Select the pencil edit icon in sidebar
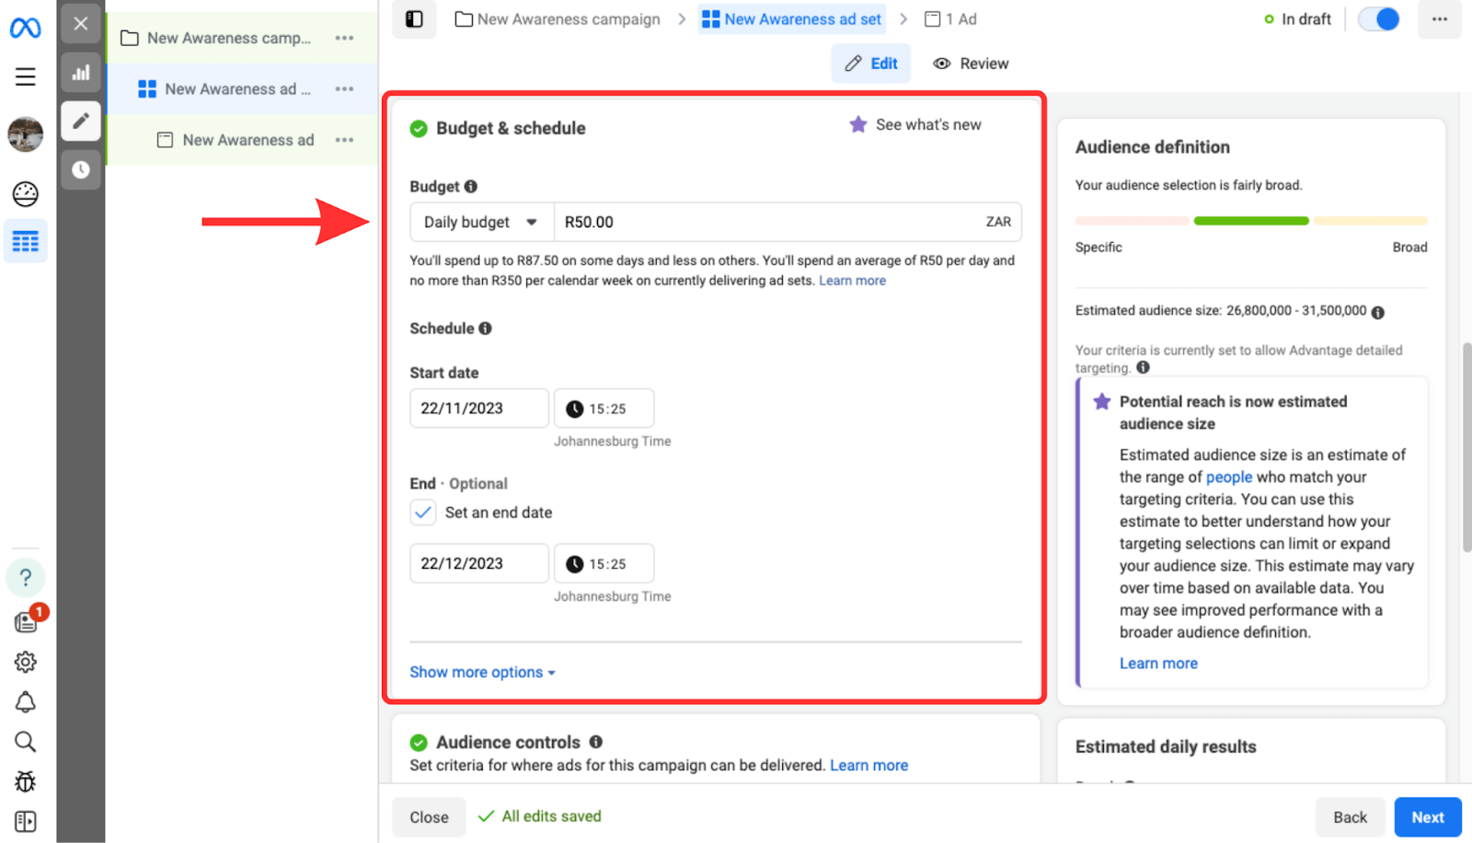The image size is (1472, 843). [81, 121]
